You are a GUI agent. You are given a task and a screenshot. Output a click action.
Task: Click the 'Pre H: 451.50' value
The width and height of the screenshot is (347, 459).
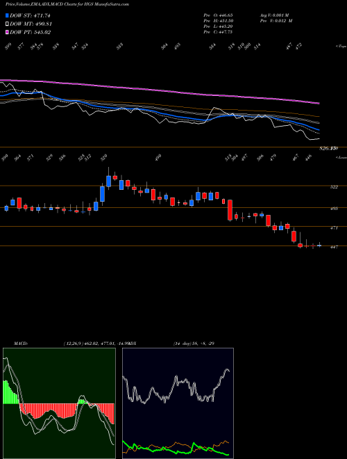(218, 21)
